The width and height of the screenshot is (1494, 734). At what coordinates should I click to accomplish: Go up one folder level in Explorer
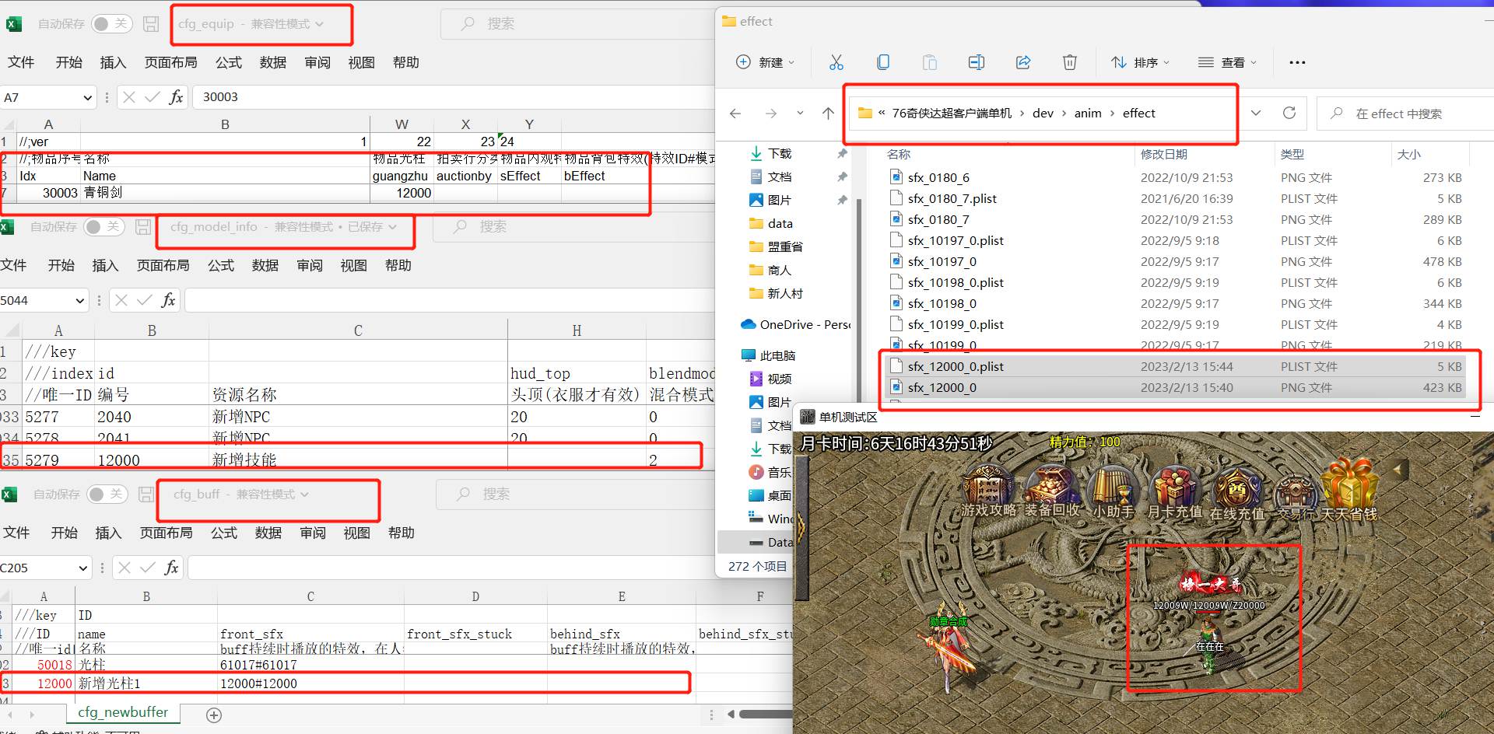828,114
